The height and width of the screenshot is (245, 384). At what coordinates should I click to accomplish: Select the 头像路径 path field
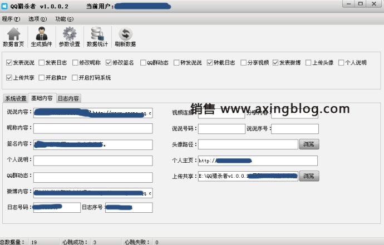248,144
